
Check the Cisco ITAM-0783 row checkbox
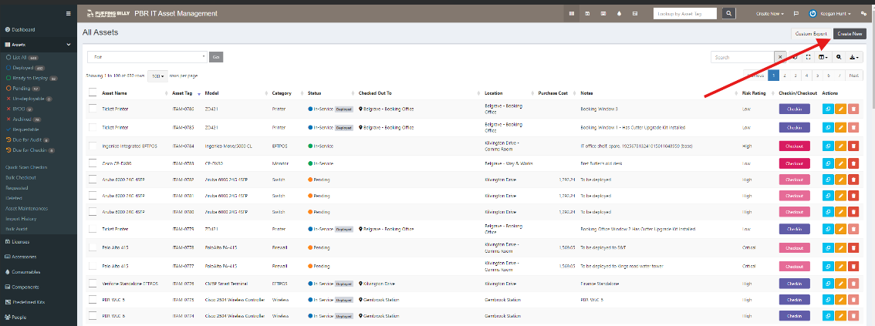coord(93,163)
